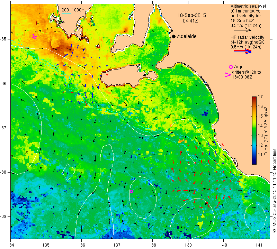Image resolution: width=277 pixels, height=249 pixels.
Task: Click latitude label -36
Action: [x=3, y=84]
